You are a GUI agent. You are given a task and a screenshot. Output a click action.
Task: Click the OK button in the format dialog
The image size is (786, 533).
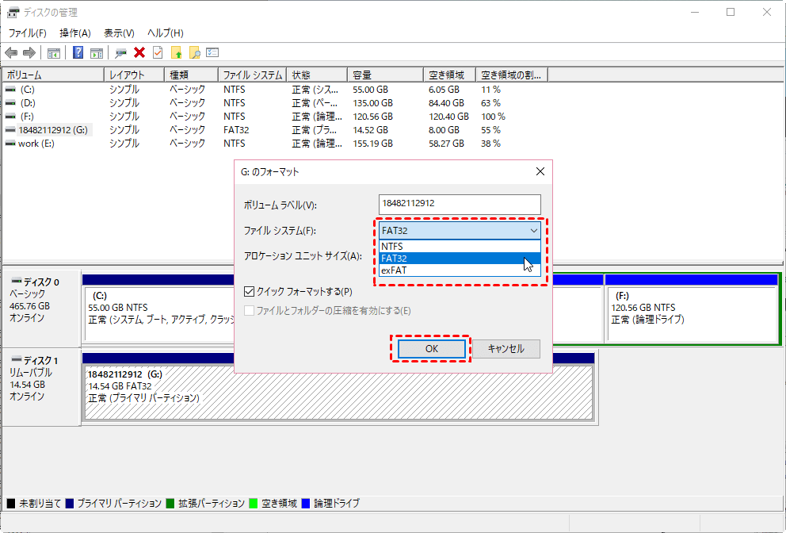(431, 348)
